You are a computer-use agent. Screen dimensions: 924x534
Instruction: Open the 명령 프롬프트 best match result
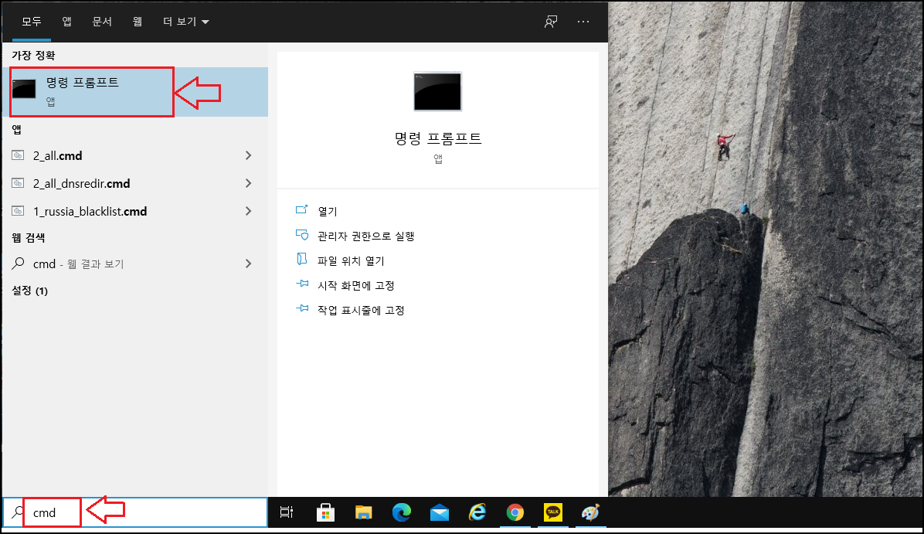(135, 91)
